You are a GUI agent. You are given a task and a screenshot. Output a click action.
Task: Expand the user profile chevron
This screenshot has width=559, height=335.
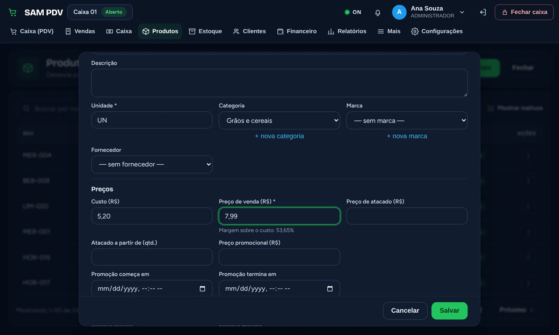tap(462, 12)
